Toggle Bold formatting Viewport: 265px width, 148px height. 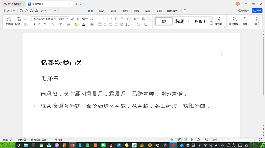pyautogui.click(x=34, y=24)
